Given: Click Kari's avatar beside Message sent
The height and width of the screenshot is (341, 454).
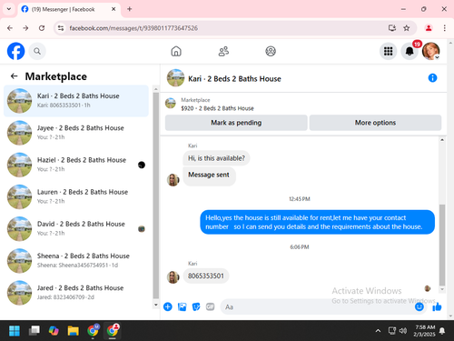Looking at the screenshot, I should (173, 180).
